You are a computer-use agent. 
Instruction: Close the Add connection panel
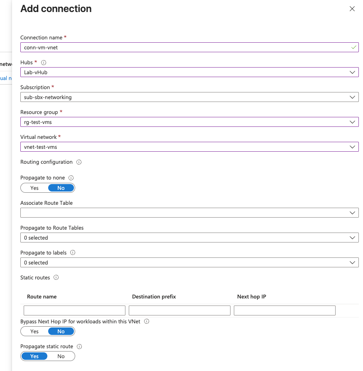coord(352,9)
